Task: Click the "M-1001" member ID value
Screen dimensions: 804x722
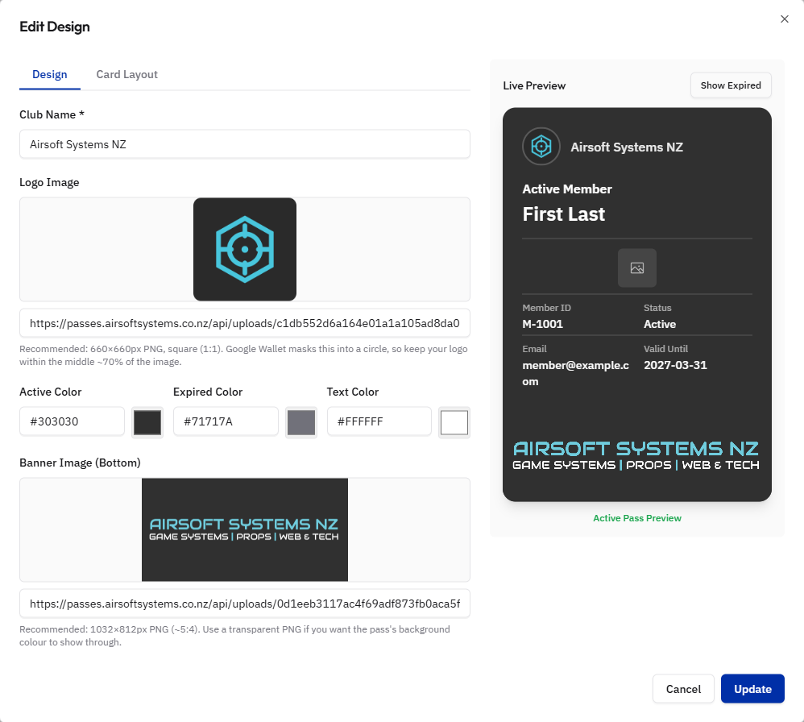Action: pos(542,324)
